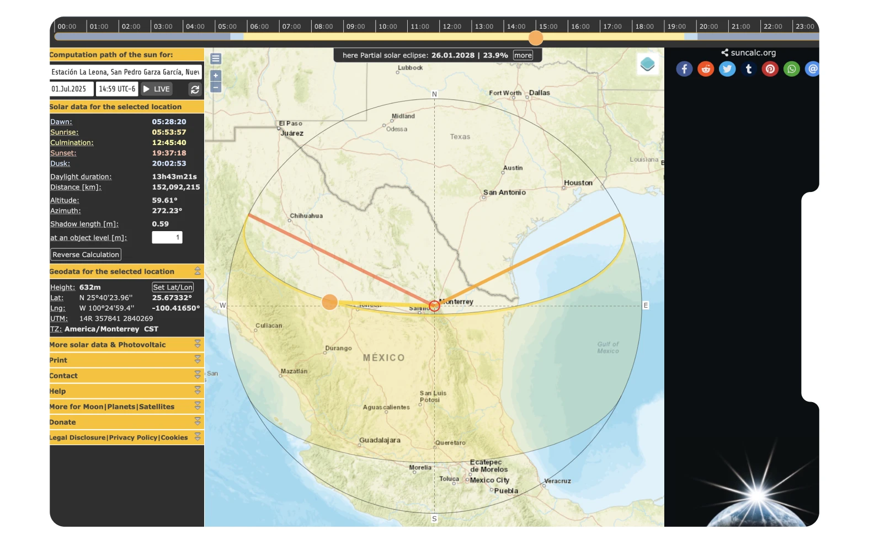Viewport: 869px width, 545px height.
Task: Click the refresh date/time icon
Action: 195,89
